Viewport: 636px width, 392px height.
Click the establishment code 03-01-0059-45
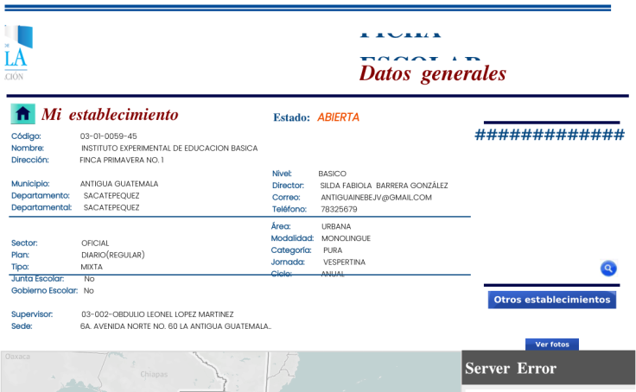108,136
